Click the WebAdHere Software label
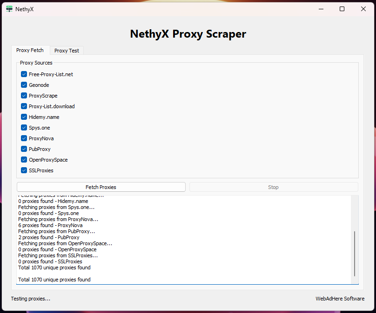The image size is (376, 313). [340, 299]
